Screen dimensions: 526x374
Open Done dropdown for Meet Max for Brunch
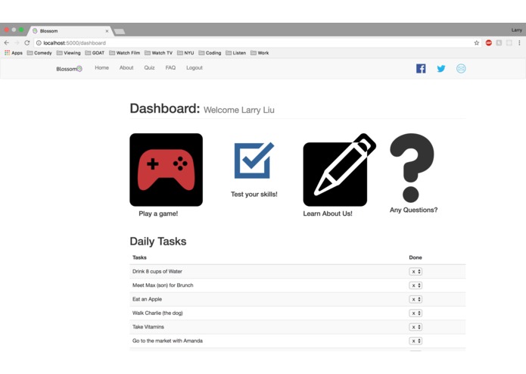pyautogui.click(x=416, y=285)
